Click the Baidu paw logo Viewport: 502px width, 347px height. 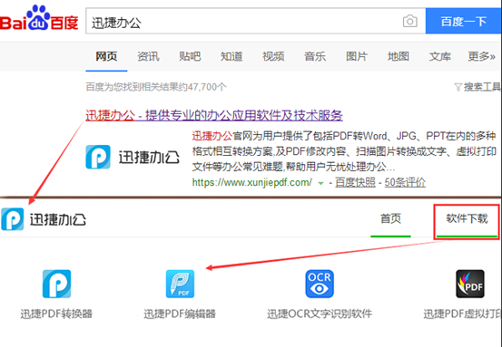click(x=39, y=17)
